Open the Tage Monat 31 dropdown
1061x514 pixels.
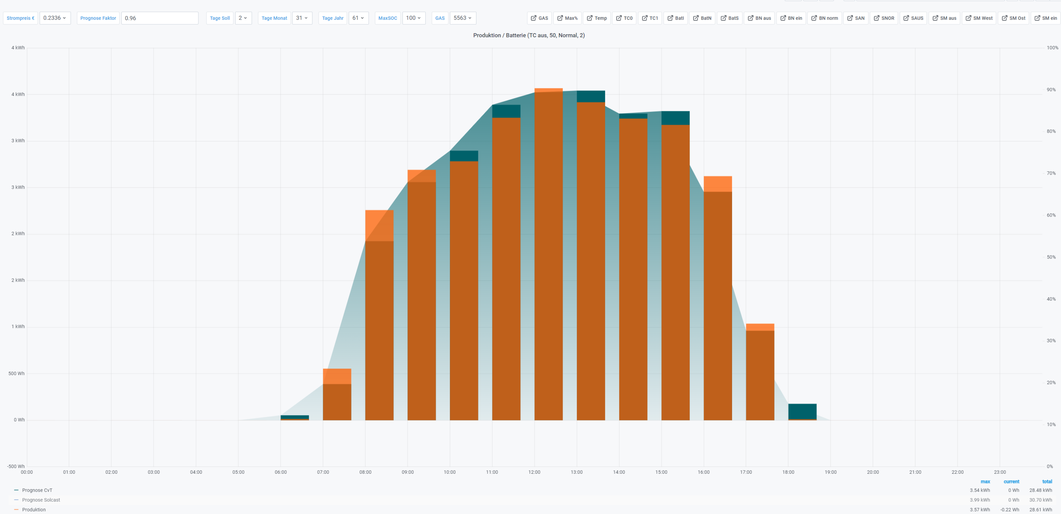[x=302, y=18]
